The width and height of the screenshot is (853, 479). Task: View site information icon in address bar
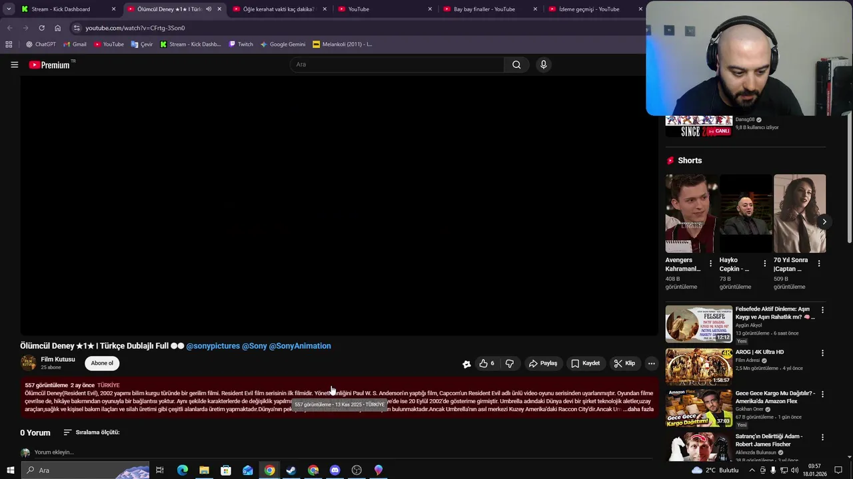(77, 28)
